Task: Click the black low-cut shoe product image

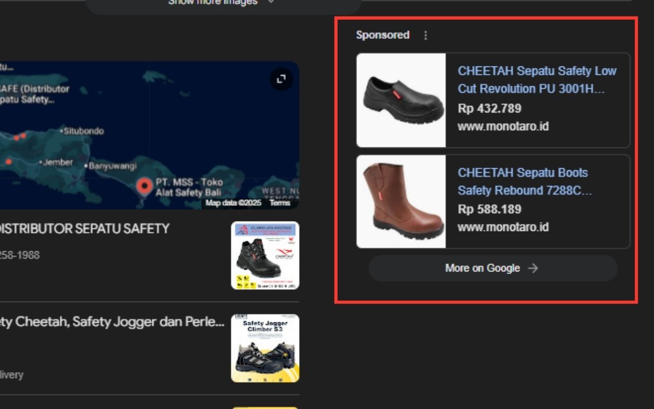Action: [x=401, y=100]
